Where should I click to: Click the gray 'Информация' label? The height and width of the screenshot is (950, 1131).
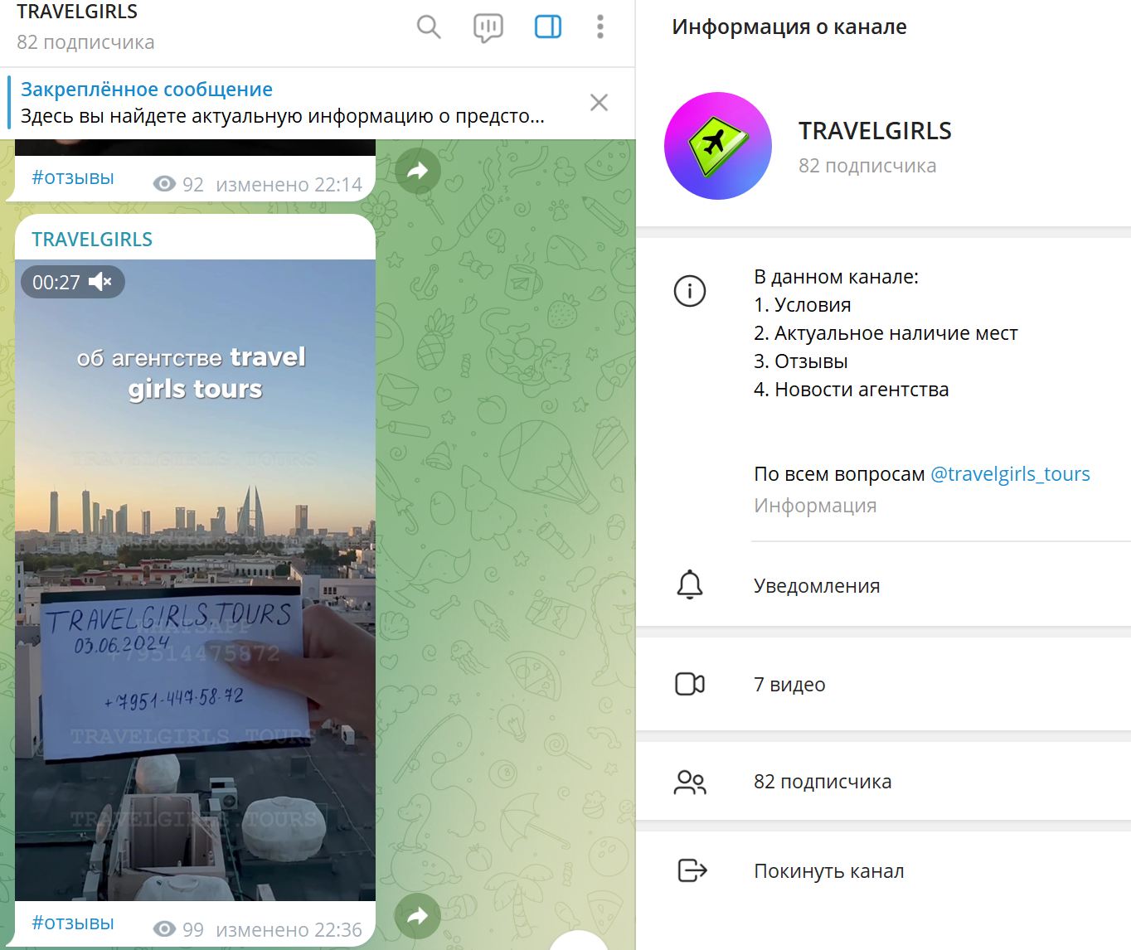click(x=815, y=506)
